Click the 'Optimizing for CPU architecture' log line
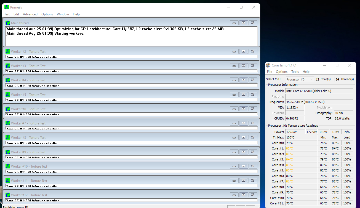The height and width of the screenshot is (208, 360). tap(114, 29)
